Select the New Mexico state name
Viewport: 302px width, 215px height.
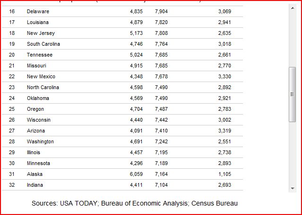pyautogui.click(x=41, y=76)
